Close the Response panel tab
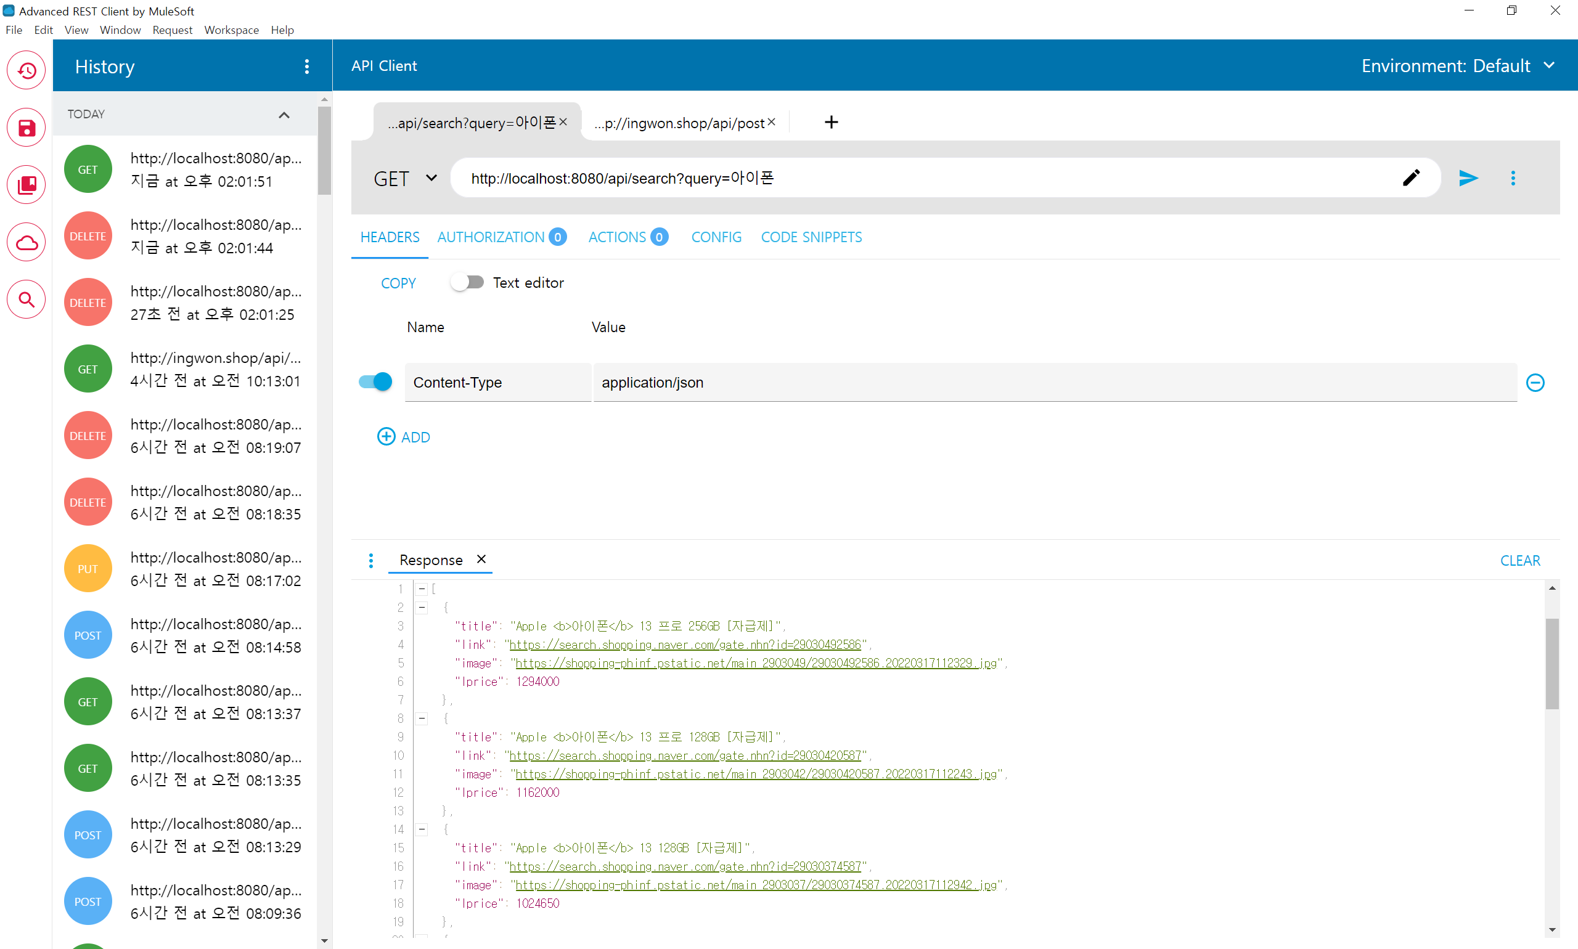This screenshot has height=949, width=1578. coord(481,559)
